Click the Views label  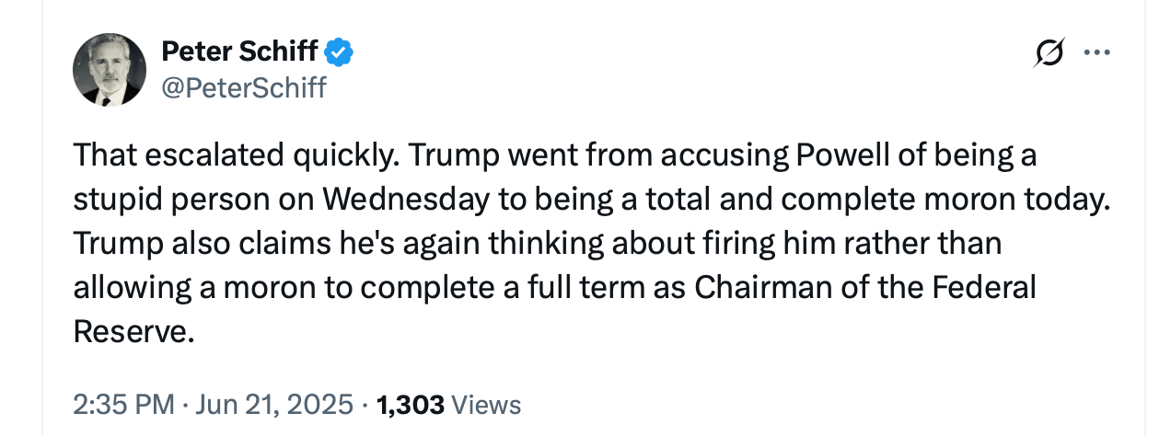pyautogui.click(x=487, y=405)
